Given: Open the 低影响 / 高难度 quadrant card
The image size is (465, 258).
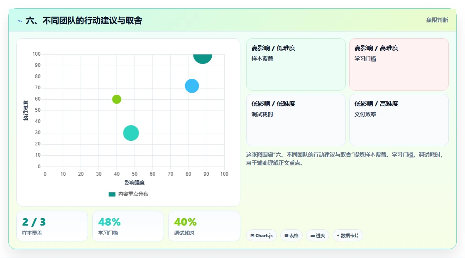Looking at the screenshot, I should pyautogui.click(x=399, y=120).
